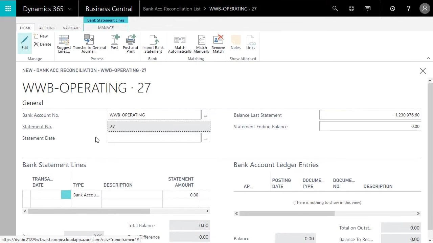
Task: Click Remove Match
Action: click(x=218, y=44)
